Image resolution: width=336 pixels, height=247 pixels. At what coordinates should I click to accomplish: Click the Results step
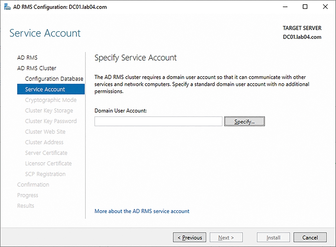click(26, 206)
